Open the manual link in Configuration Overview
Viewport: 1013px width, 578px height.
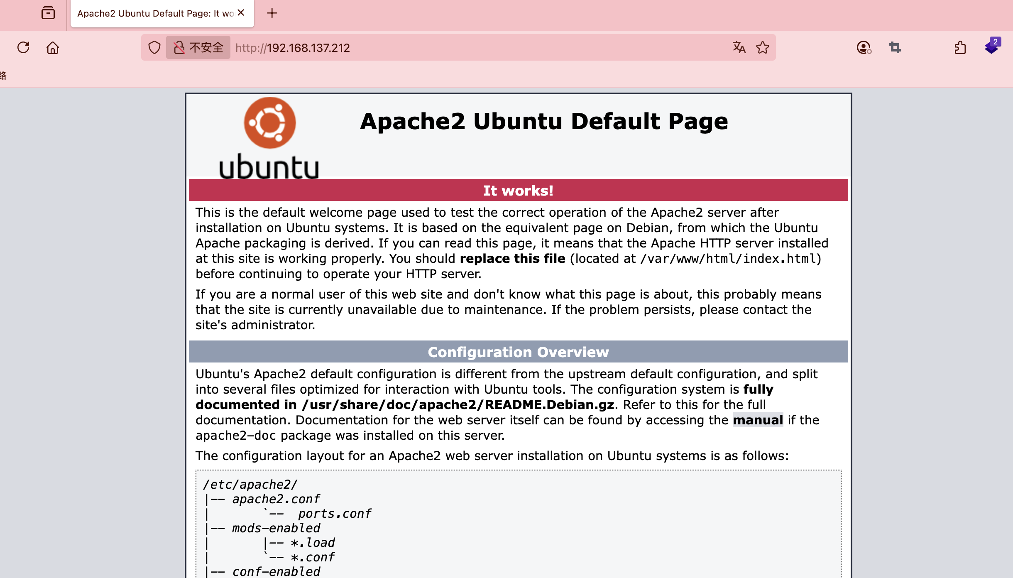[758, 420]
